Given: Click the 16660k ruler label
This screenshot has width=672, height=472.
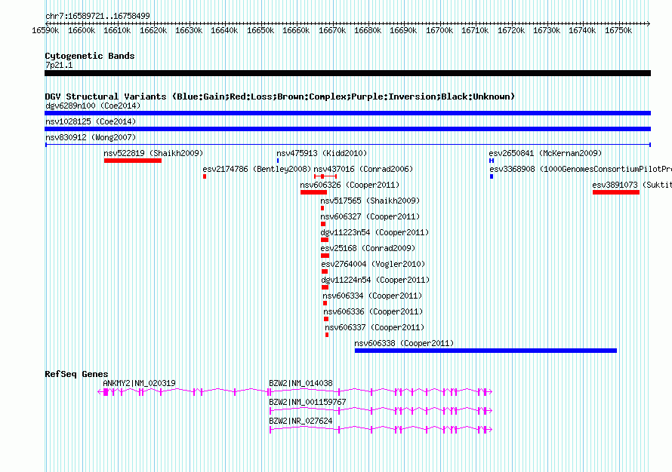Looking at the screenshot, I should pyautogui.click(x=296, y=30).
